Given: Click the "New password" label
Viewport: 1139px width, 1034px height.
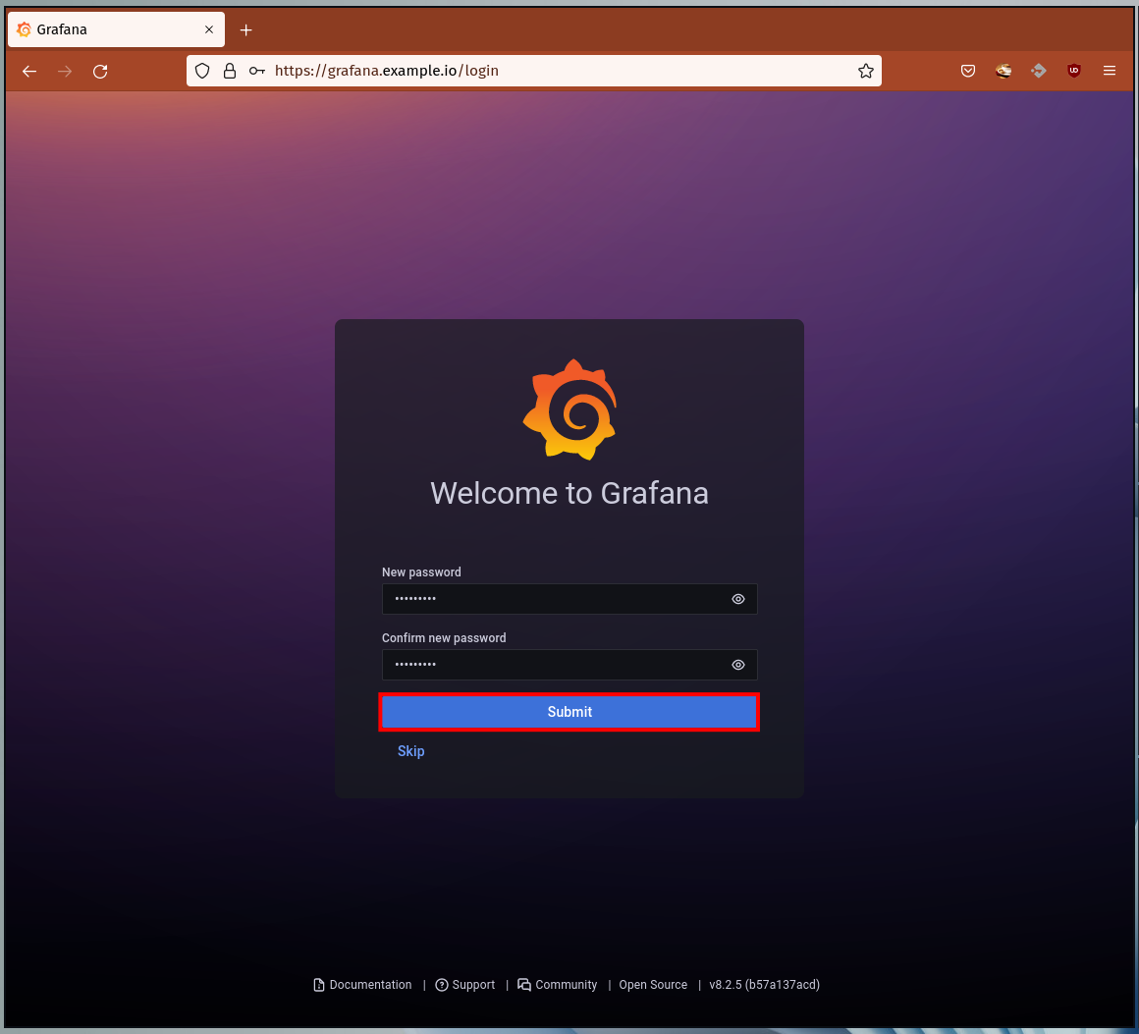Looking at the screenshot, I should [x=421, y=572].
